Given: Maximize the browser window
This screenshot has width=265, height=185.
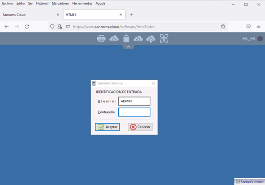Looking at the screenshot, I should click(246, 5).
